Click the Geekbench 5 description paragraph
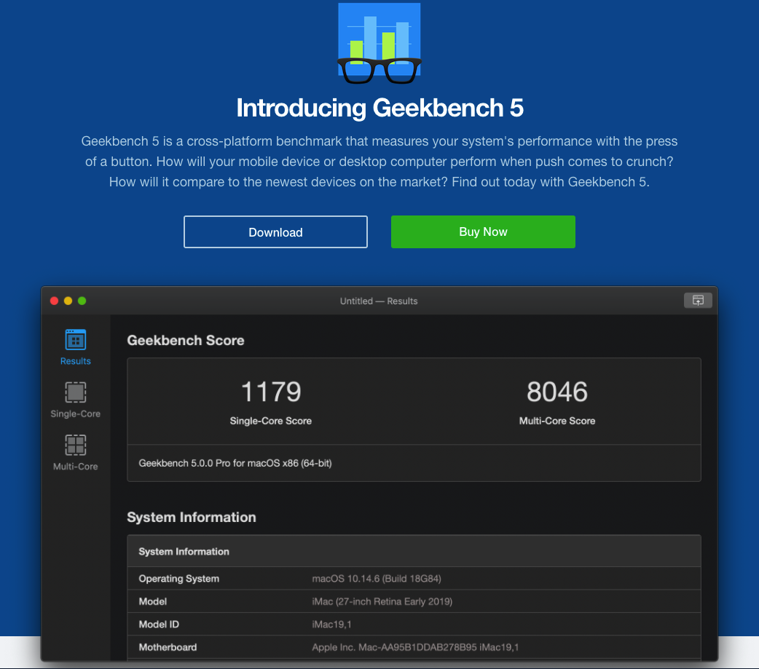This screenshot has height=669, width=759. (x=379, y=162)
